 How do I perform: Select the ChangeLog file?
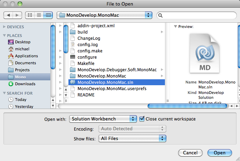[x=117, y=38]
